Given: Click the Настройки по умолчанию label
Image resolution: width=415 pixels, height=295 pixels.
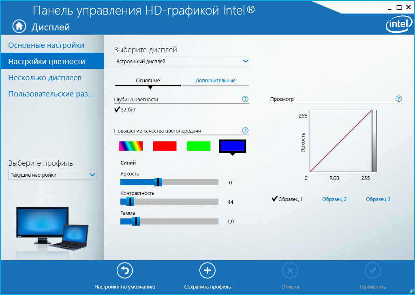Looking at the screenshot, I should pos(125,287).
